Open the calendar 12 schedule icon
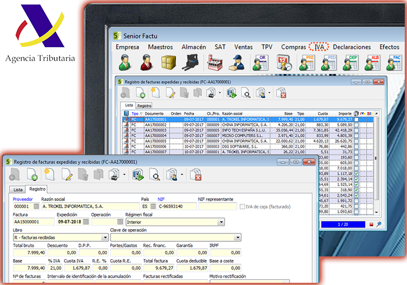This screenshot has width=407, height=285. (x=284, y=63)
